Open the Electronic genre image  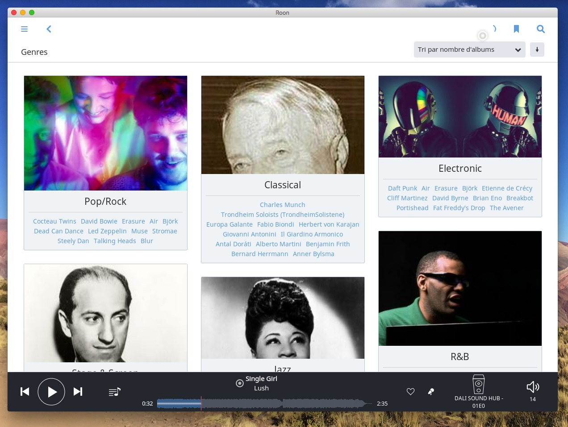pyautogui.click(x=460, y=116)
